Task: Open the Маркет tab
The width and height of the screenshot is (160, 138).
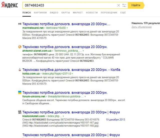Action: click(x=78, y=13)
